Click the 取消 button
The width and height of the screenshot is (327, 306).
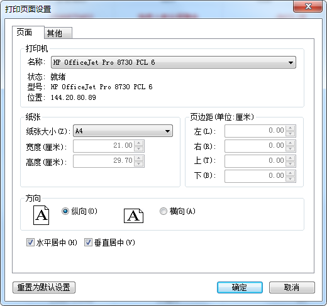[x=292, y=287]
